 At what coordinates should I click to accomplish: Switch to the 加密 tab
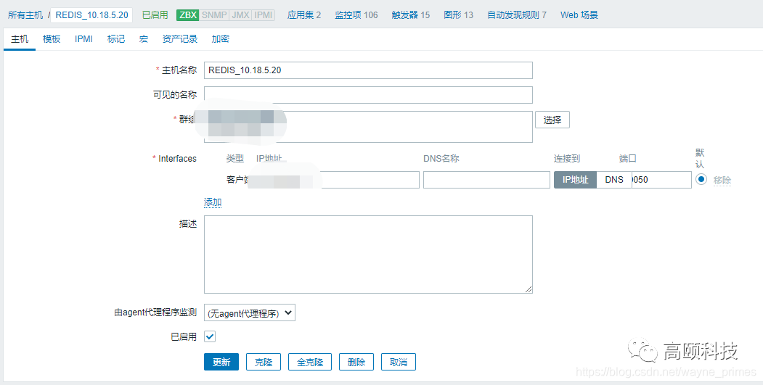click(x=221, y=39)
